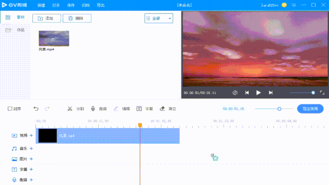The width and height of the screenshot is (329, 185).
Task: Select the 保存 menu item
Action: coord(71,5)
